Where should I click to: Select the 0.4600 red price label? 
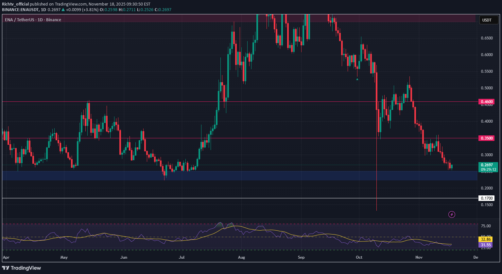point(486,102)
